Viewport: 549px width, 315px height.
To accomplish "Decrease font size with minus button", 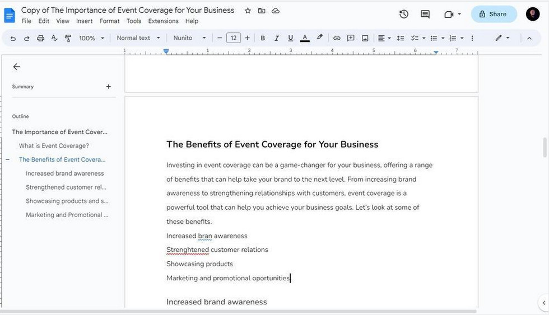I will point(220,37).
